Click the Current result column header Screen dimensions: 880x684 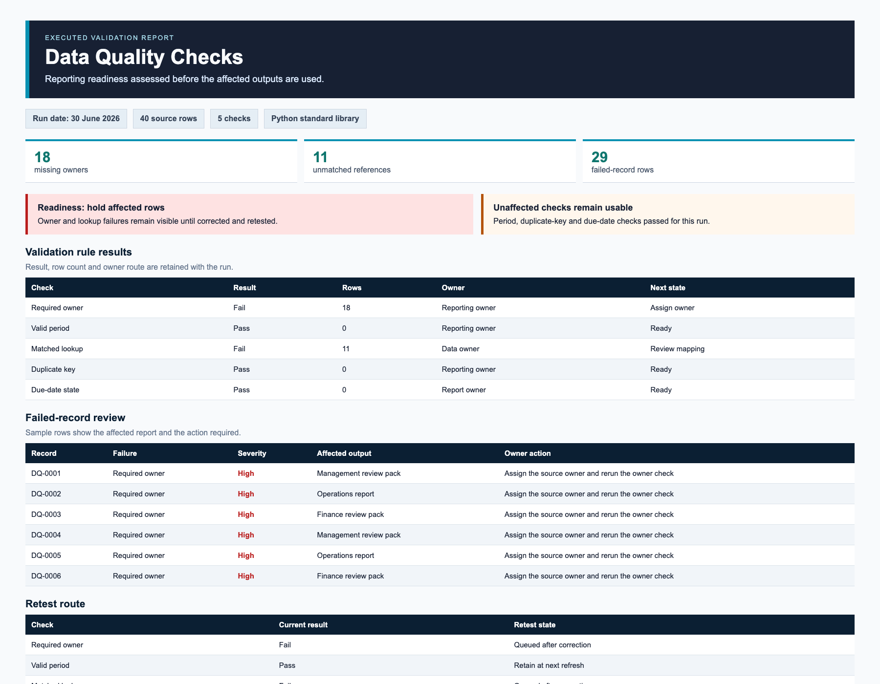coord(303,625)
